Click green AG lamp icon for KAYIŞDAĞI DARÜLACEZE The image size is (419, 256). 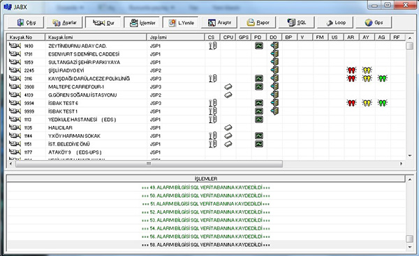pyautogui.click(x=383, y=79)
